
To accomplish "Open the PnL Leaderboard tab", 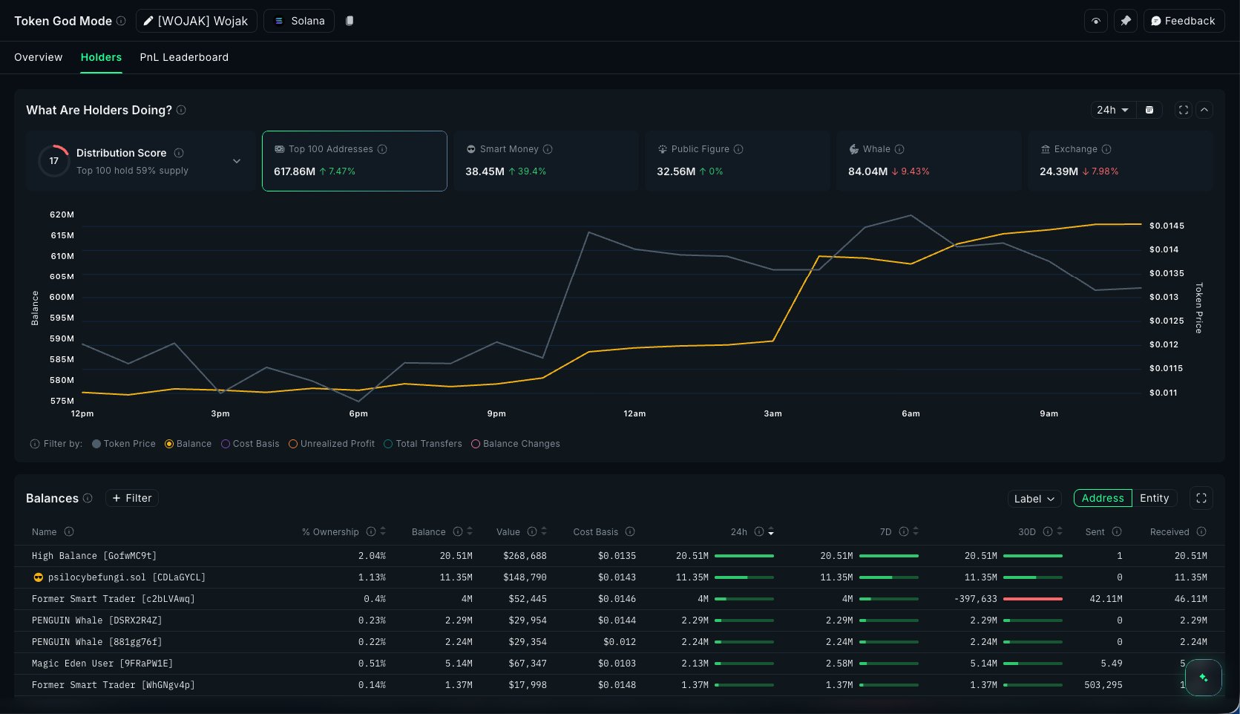I will coord(184,57).
